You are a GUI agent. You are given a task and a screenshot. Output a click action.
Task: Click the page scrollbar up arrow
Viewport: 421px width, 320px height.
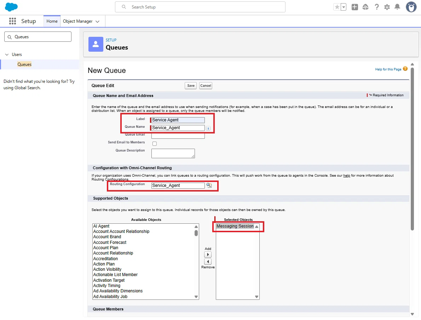pyautogui.click(x=412, y=64)
